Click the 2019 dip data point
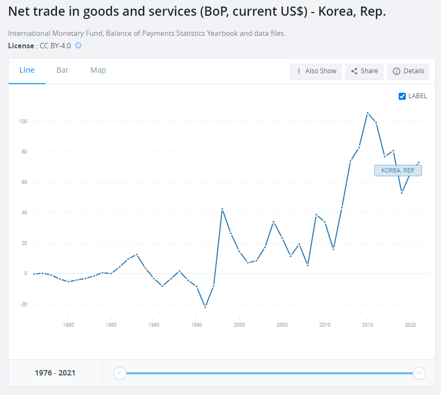This screenshot has width=441, height=395. click(401, 193)
